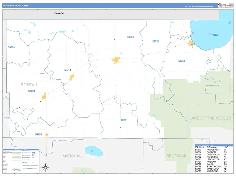Click the upper scale bar in the legend
Viewport: 236px width, 177px height.
coord(30,166)
